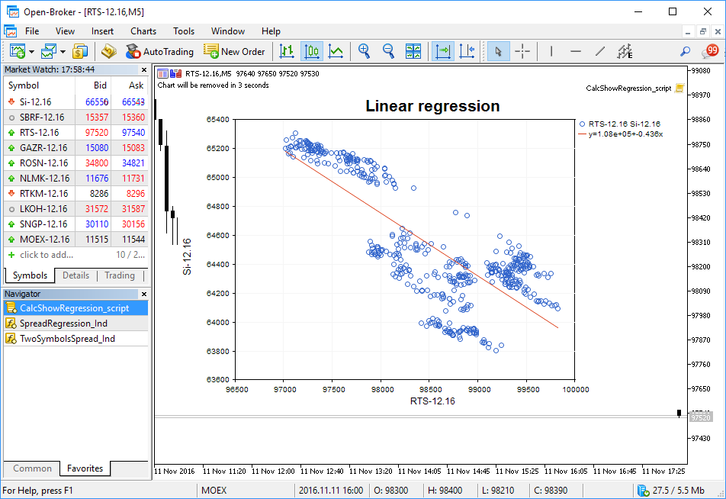Zoom out of the chart
The height and width of the screenshot is (499, 726).
(388, 51)
